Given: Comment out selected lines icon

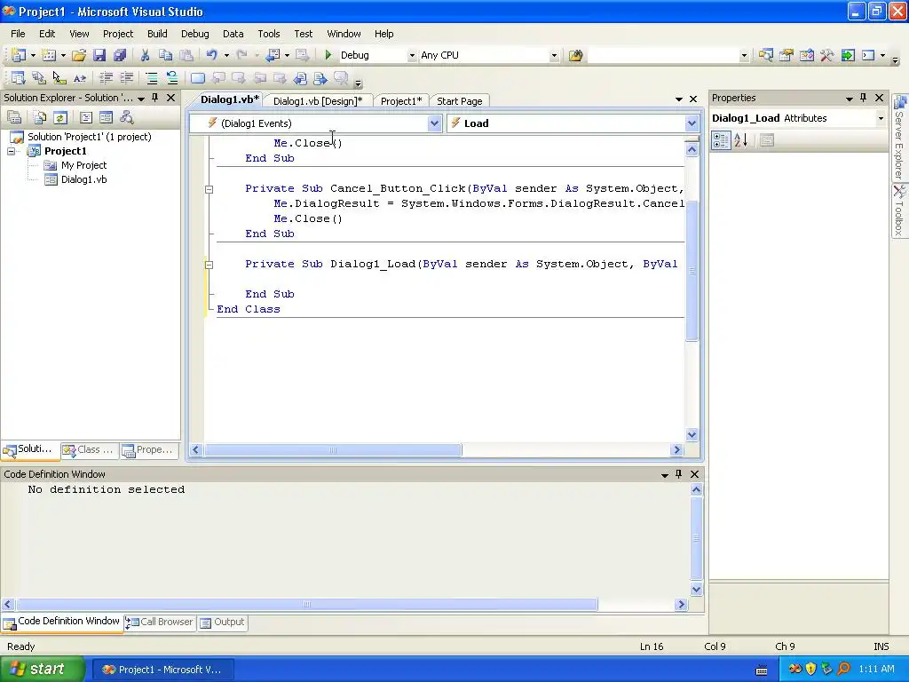Looking at the screenshot, I should coord(151,78).
